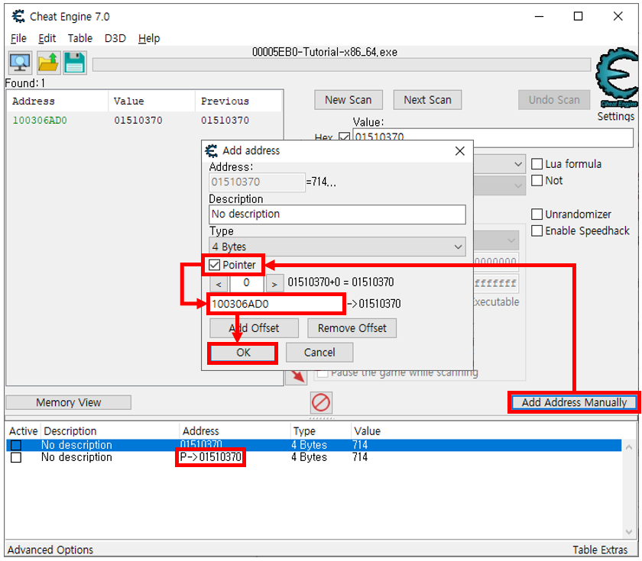Enable the Unrandomizer checkbox
642x561 pixels.
537,214
